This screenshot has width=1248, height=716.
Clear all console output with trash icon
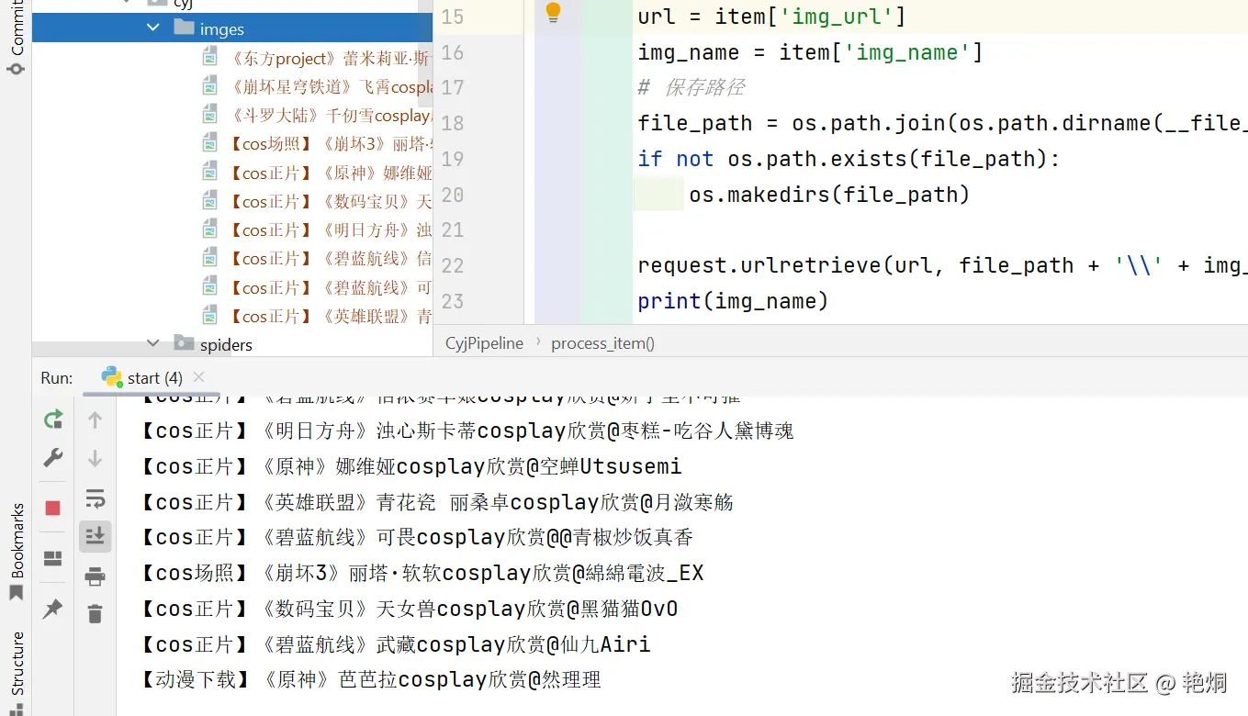[95, 613]
